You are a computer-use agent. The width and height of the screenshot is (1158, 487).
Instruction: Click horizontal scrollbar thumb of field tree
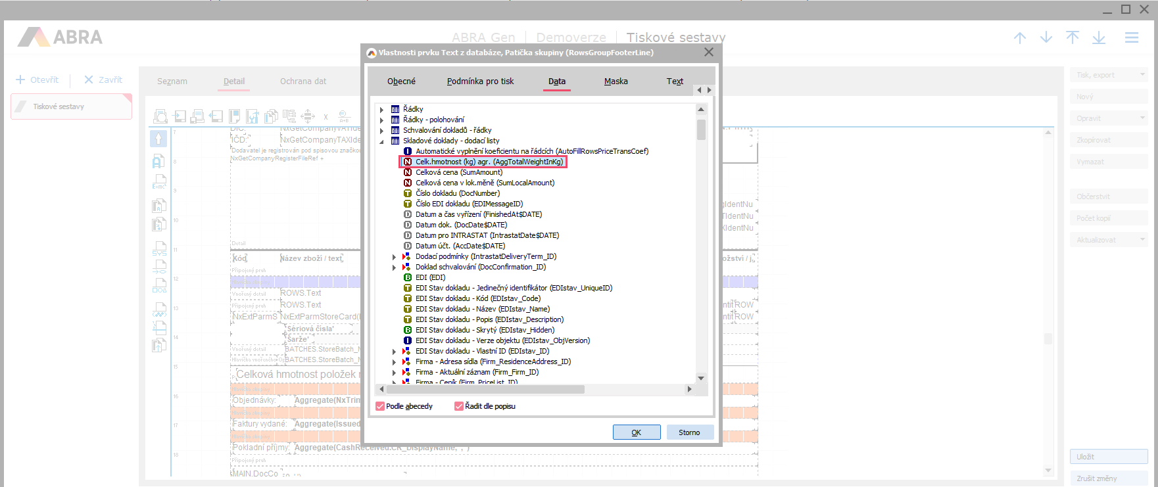(x=485, y=389)
